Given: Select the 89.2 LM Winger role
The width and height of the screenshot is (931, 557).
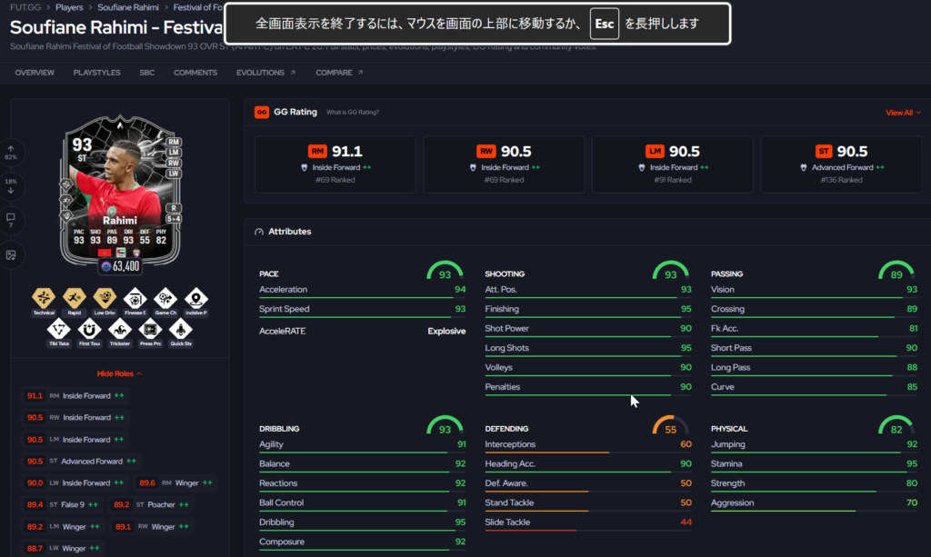Looking at the screenshot, I should (x=63, y=527).
